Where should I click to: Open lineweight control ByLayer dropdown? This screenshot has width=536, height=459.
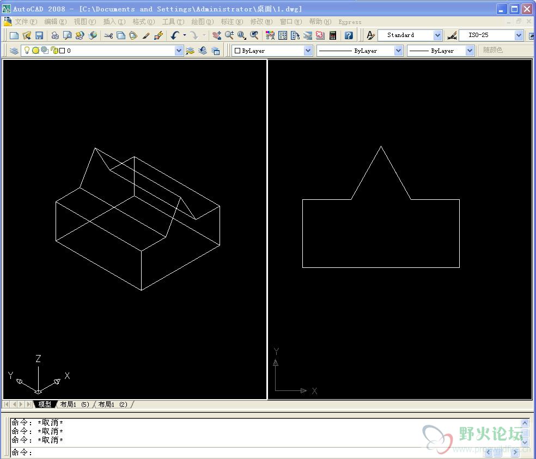tap(470, 51)
